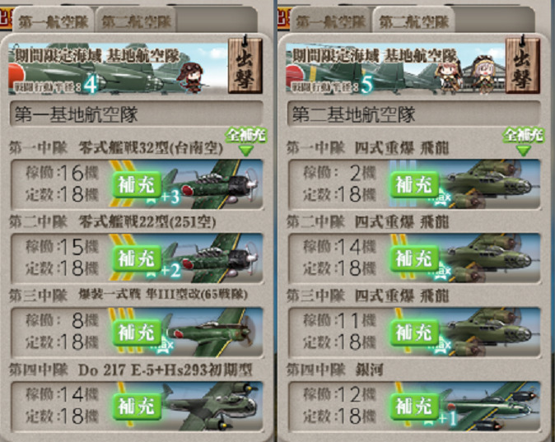
Task: Resupply first squadron 飛龍 with 2 planes
Action: click(414, 184)
